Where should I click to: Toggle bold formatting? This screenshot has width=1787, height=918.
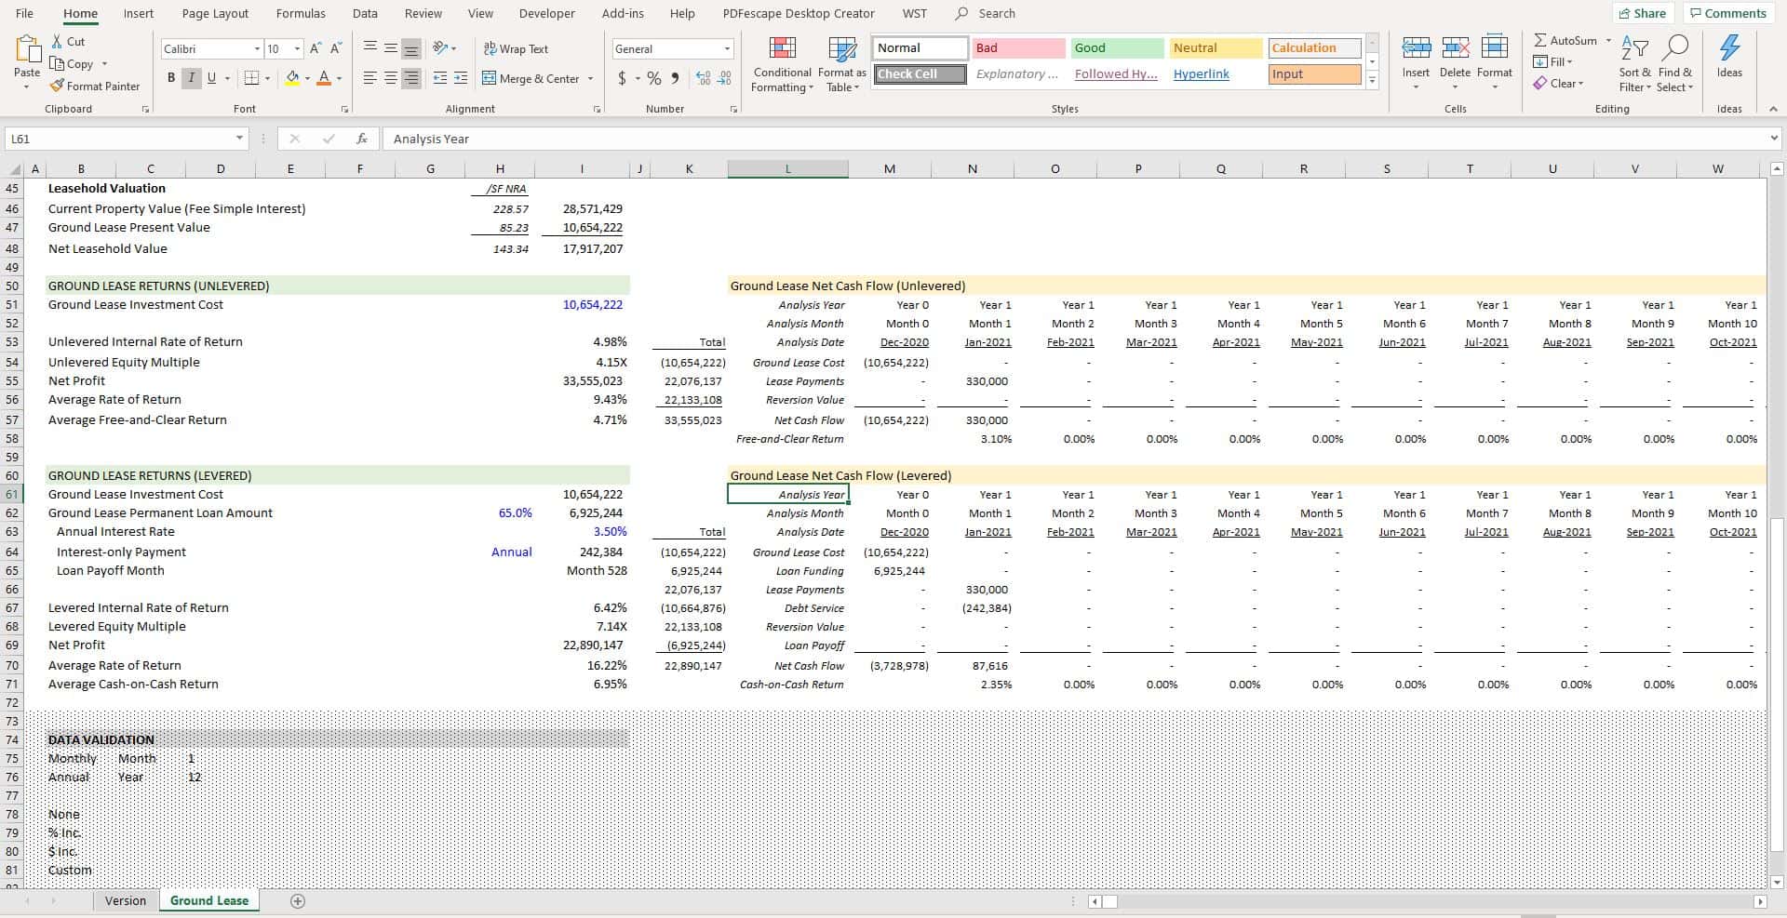coord(170,78)
